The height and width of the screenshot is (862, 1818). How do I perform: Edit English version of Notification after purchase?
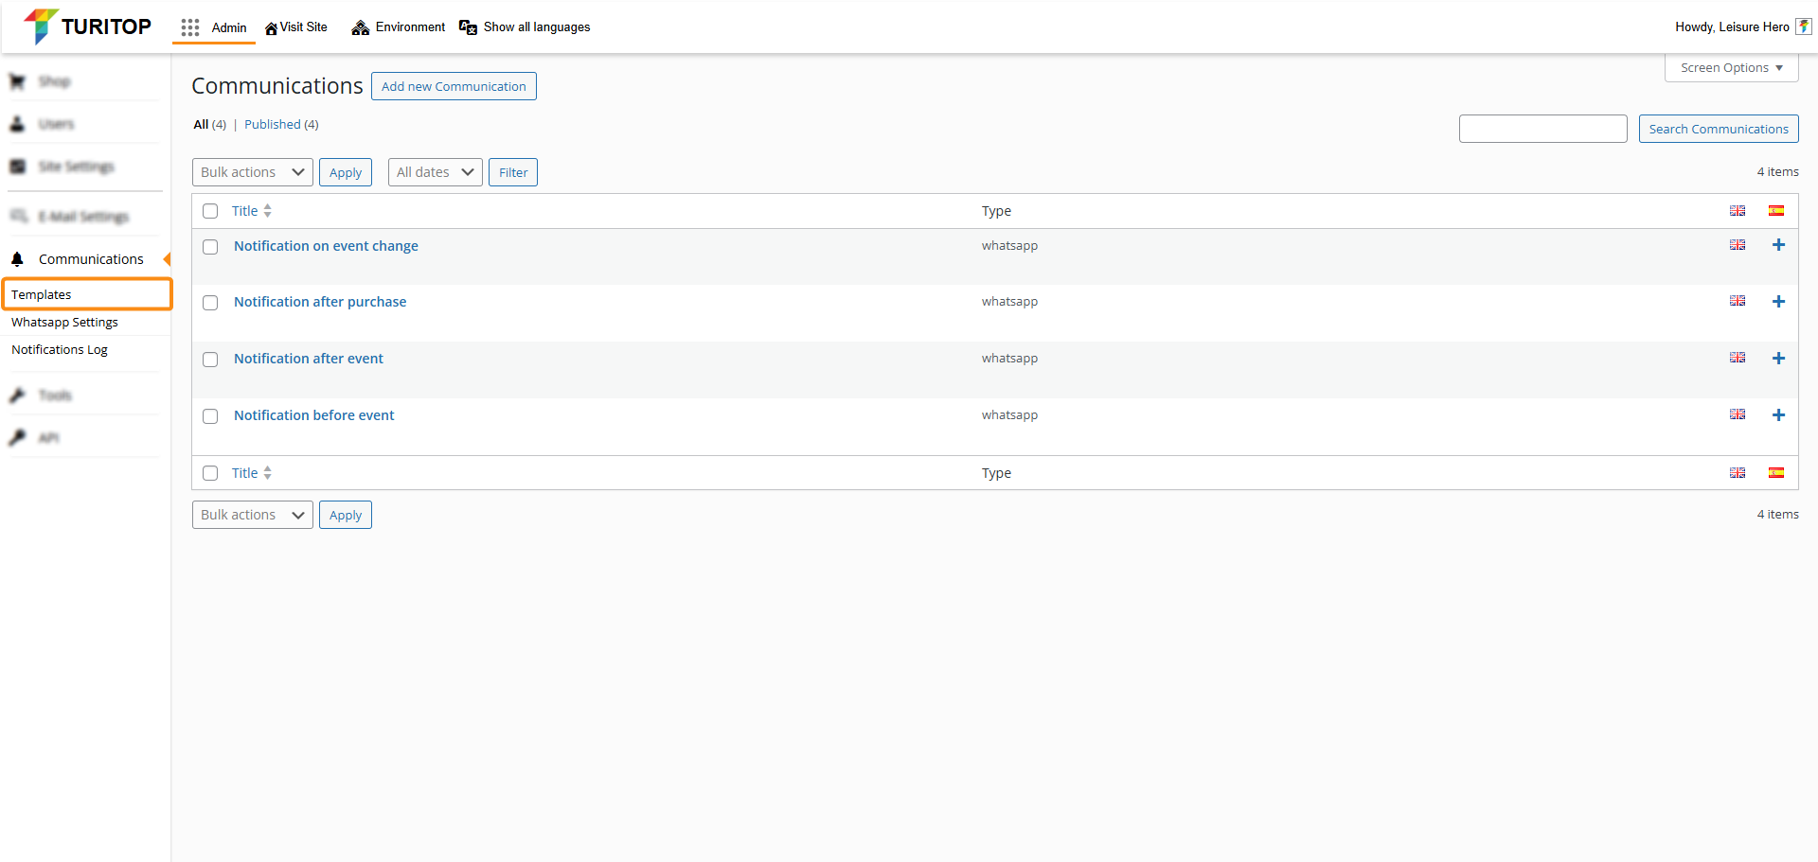1737,301
